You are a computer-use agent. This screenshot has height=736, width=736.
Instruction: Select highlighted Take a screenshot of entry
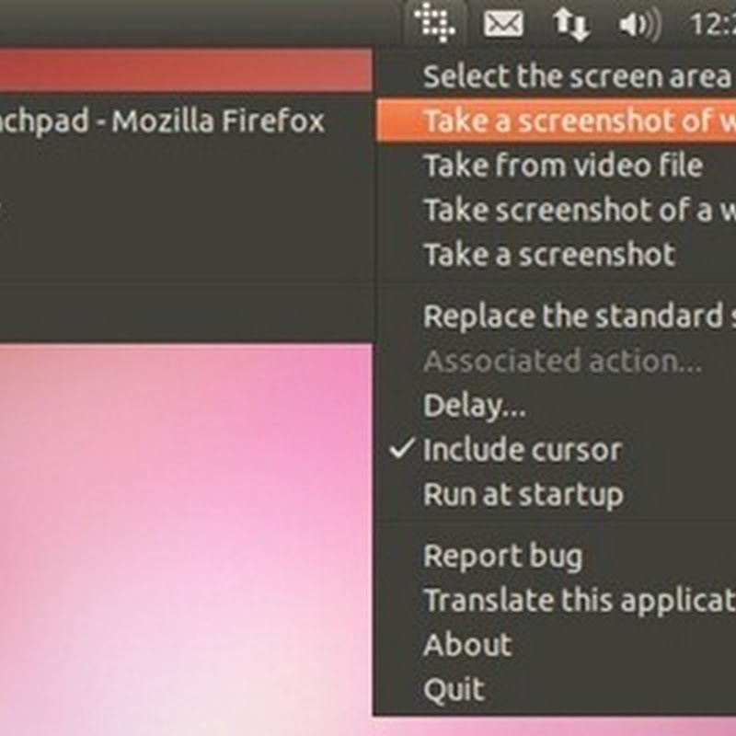pyautogui.click(x=556, y=121)
